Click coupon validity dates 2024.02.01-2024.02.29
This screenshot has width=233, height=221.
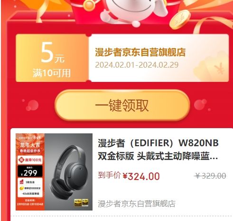click(137, 65)
